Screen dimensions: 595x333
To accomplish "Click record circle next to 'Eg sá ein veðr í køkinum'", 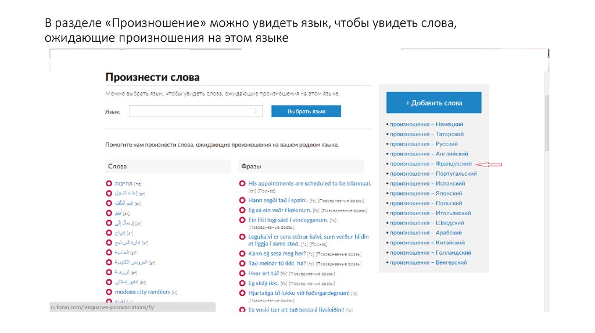I will [242, 210].
